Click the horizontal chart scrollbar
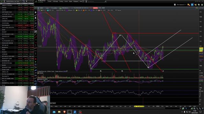The height and width of the screenshot is (114, 204). coord(138,108)
